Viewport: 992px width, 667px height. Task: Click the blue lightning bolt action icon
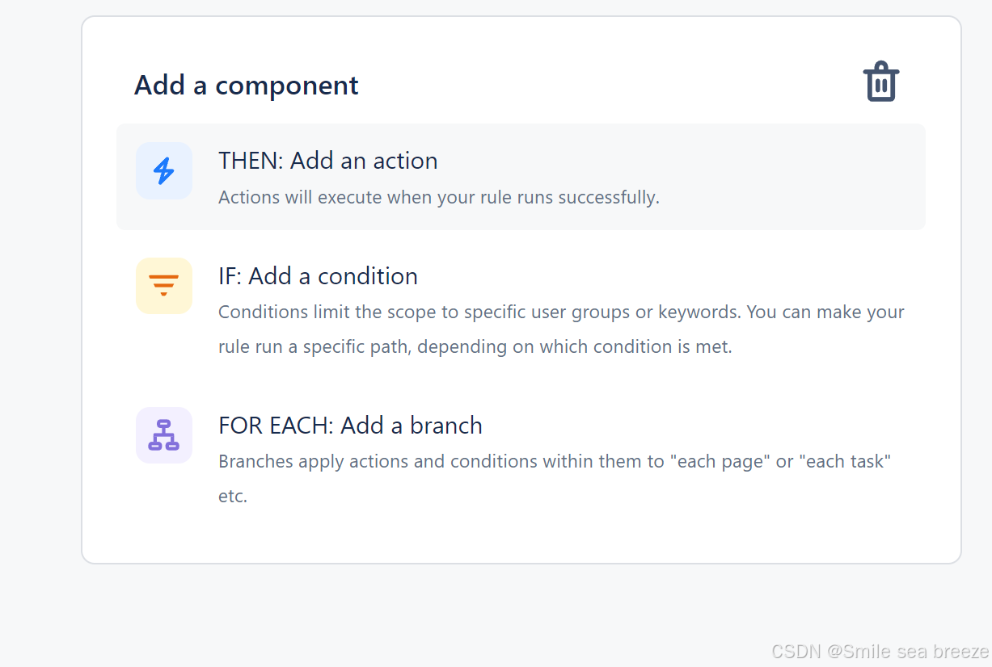(x=164, y=171)
